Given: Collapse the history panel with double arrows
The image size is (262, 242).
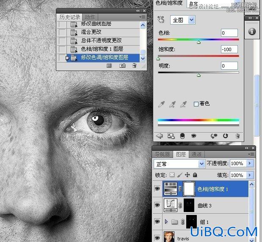Looking at the screenshot, I should click(138, 11).
